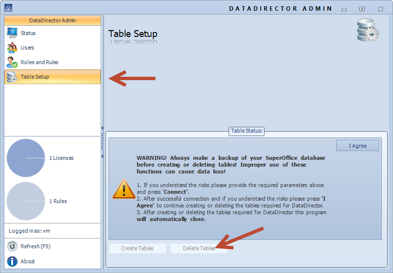The image size is (393, 273).
Task: Maximize the DataDirector Admin window
Action: (362, 9)
